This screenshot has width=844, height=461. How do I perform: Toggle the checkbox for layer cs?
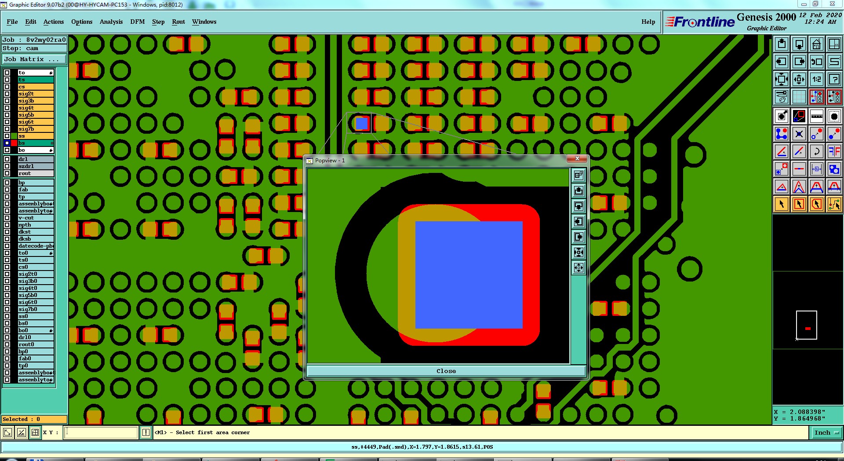click(x=7, y=87)
